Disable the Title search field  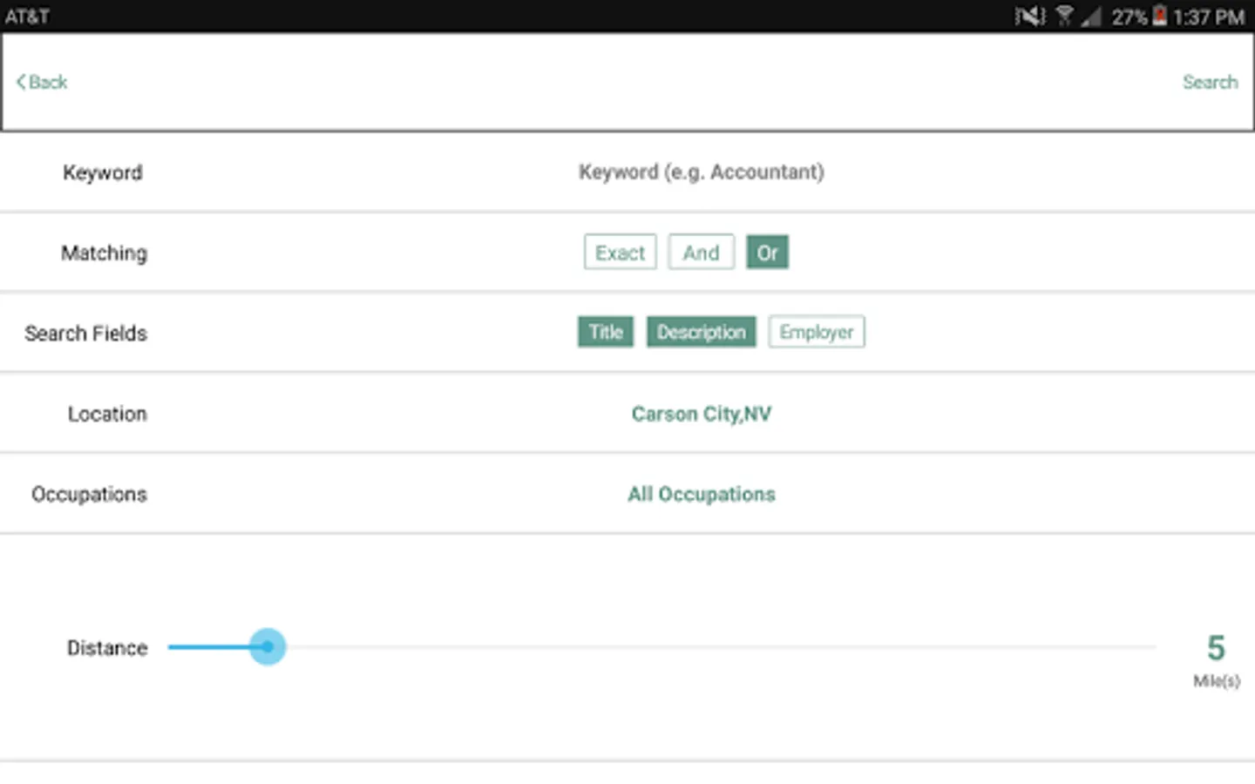point(606,332)
